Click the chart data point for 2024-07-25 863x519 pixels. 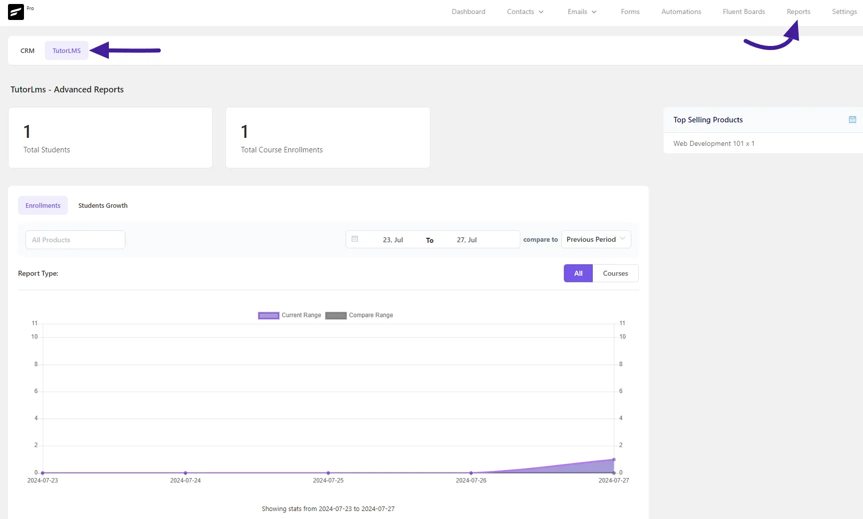pyautogui.click(x=328, y=473)
